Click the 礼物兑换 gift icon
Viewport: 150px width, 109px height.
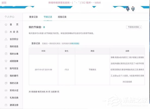[x=6, y=98]
